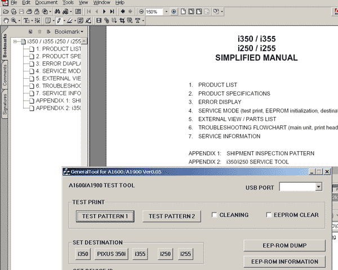
Task: Open bookmark 1. PRODUCT LIST
Action: pyautogui.click(x=58, y=49)
